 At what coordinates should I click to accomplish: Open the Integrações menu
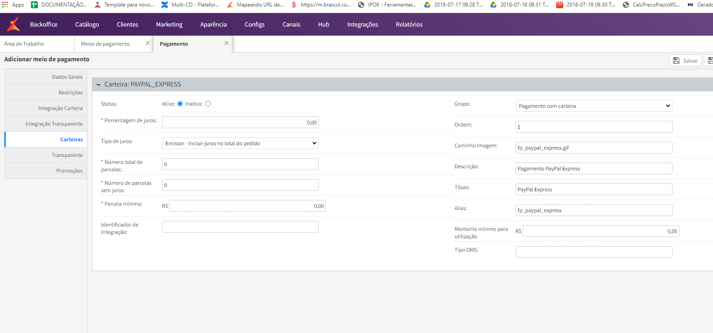[x=362, y=24]
